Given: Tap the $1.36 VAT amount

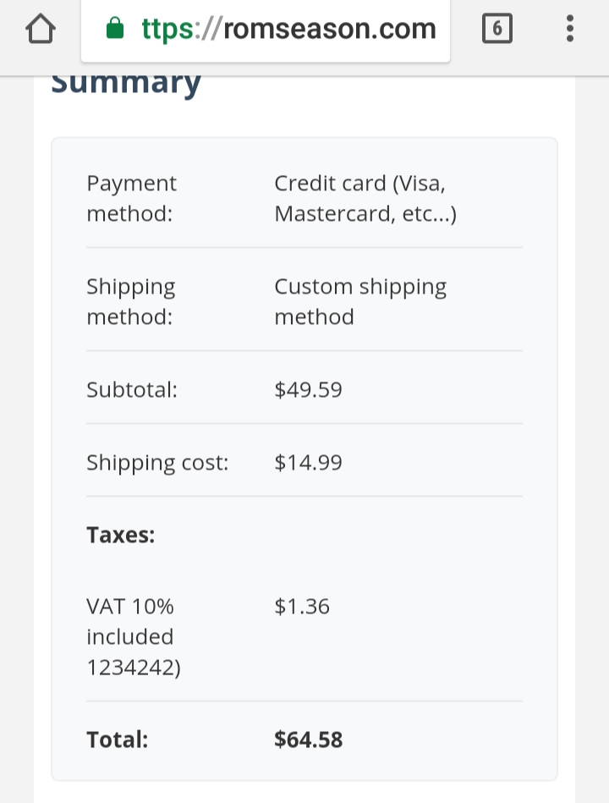Looking at the screenshot, I should pos(302,607).
